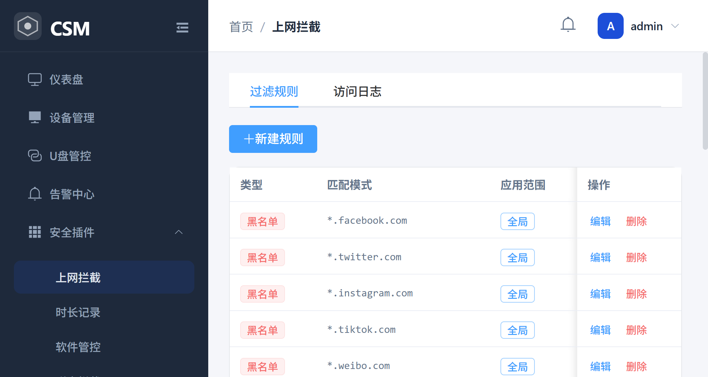This screenshot has width=708, height=377.
Task: Click the CSM hexagon logo icon
Action: click(28, 26)
